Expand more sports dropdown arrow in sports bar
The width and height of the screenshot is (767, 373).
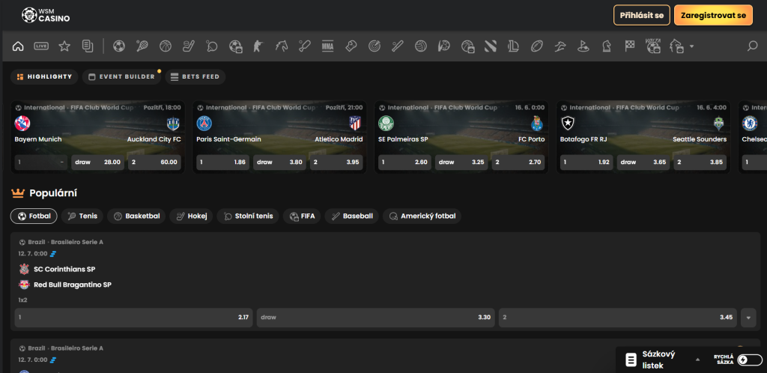(x=691, y=46)
